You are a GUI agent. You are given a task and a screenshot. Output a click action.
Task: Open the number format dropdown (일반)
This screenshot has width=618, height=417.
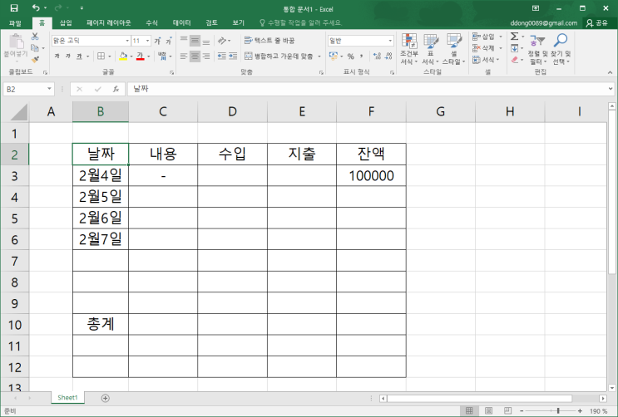coord(390,41)
